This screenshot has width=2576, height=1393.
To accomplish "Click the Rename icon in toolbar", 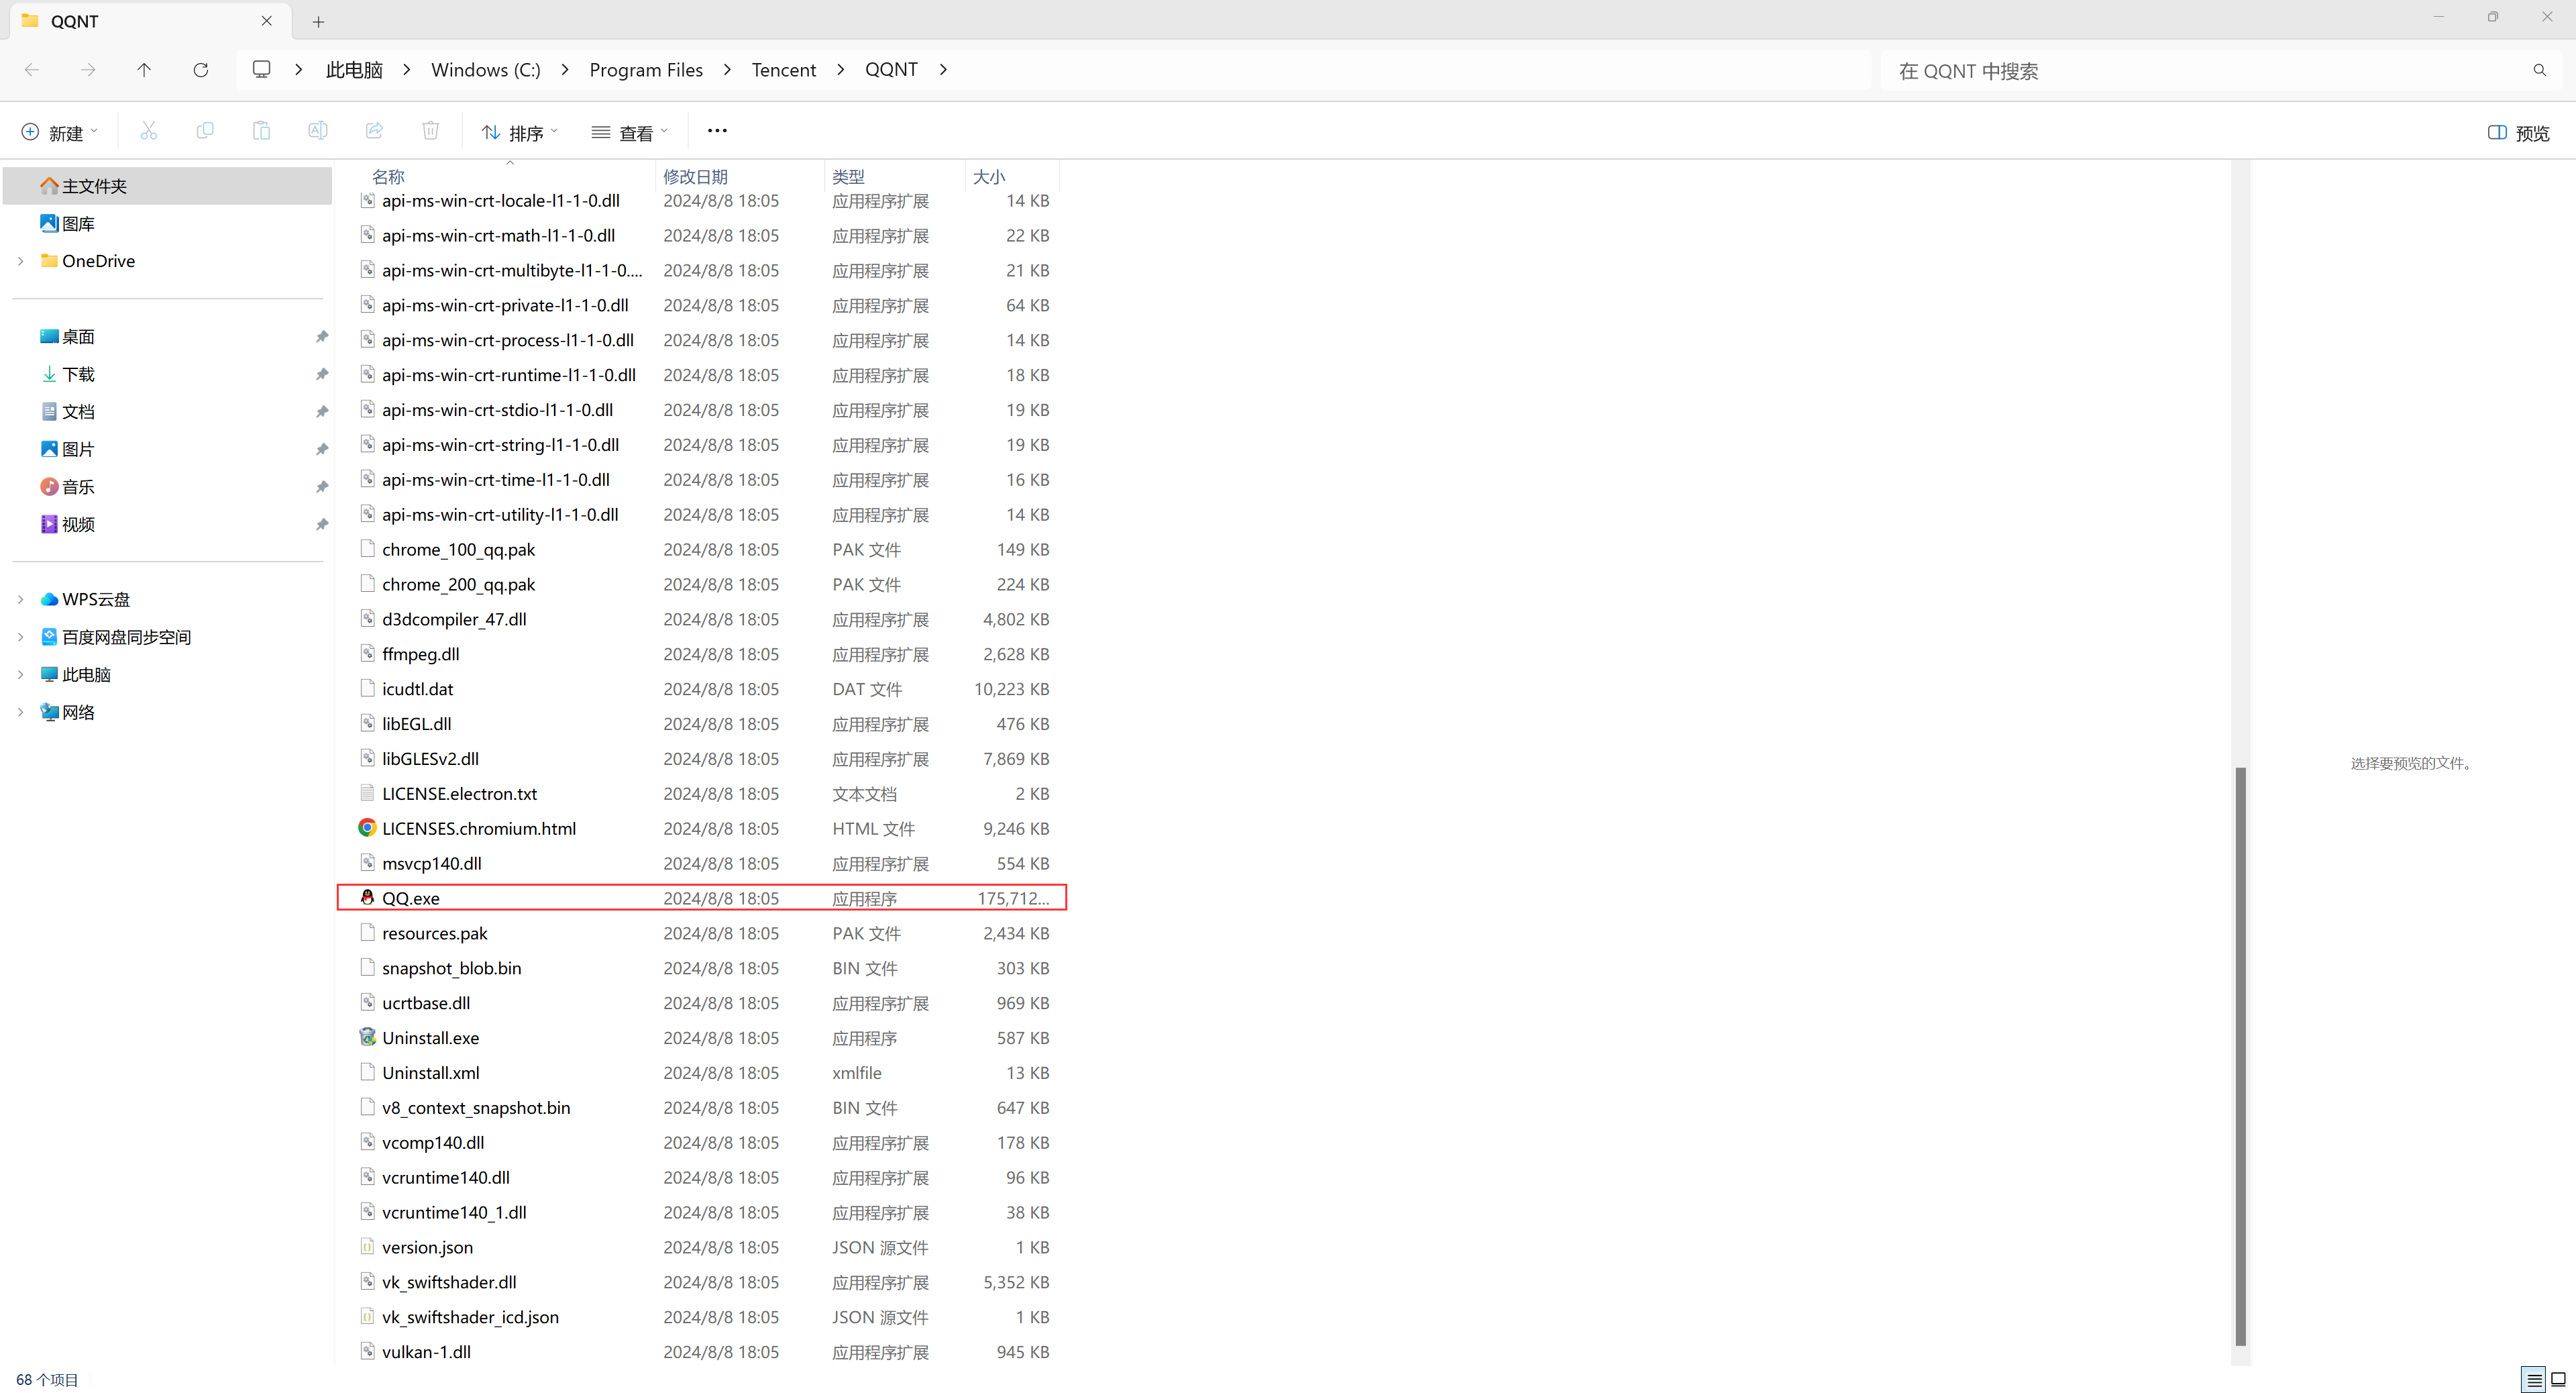I will 317,131.
